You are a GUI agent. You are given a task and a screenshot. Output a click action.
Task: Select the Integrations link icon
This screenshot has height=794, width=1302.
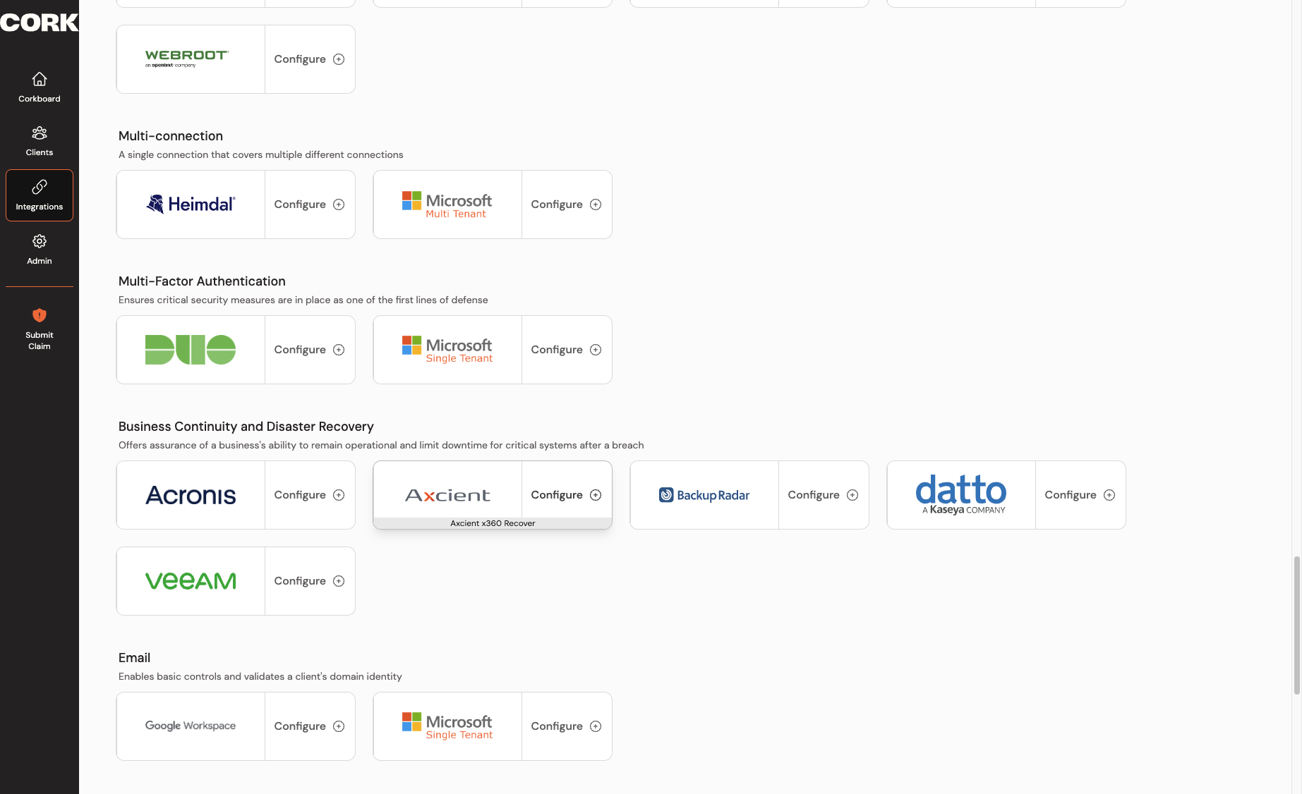click(x=40, y=187)
